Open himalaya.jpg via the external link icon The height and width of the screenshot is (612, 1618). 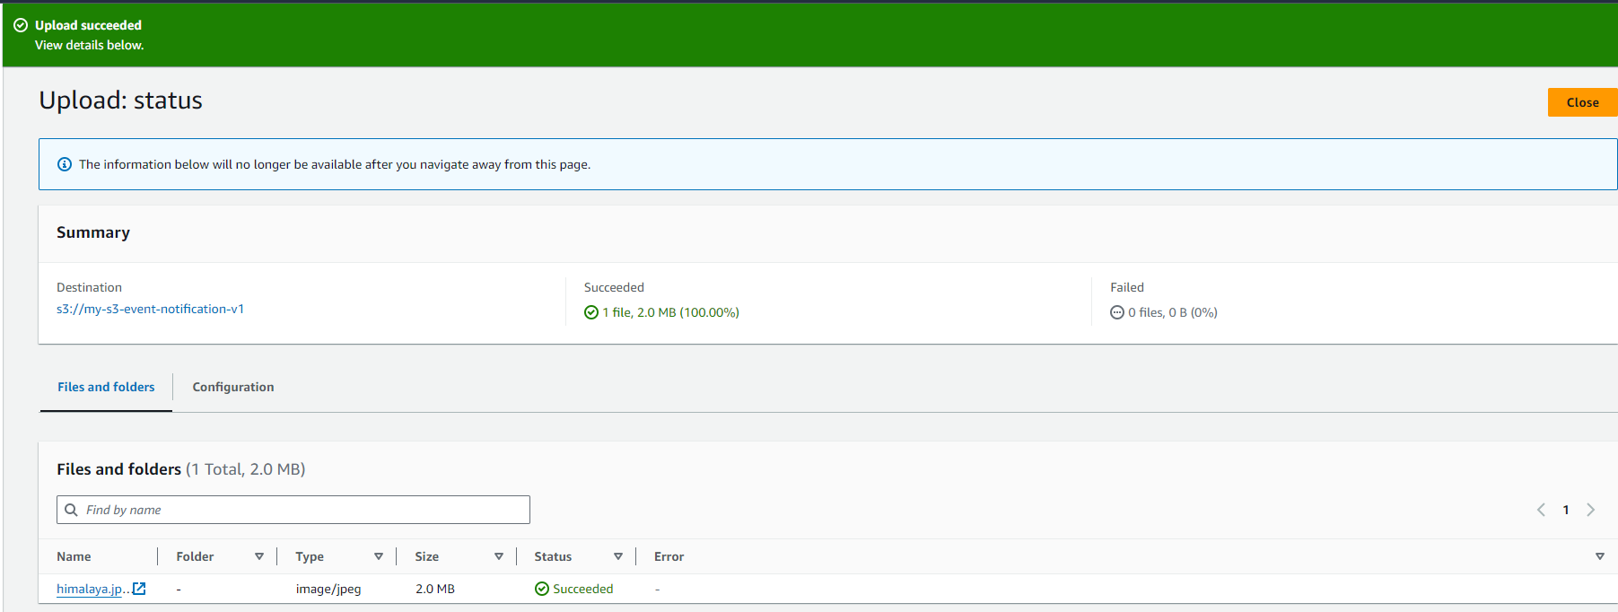click(x=139, y=589)
